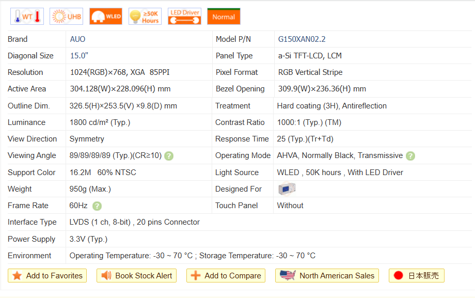Add this panel to Favorites
Image resolution: width=475 pixels, height=298 pixels.
(x=47, y=276)
